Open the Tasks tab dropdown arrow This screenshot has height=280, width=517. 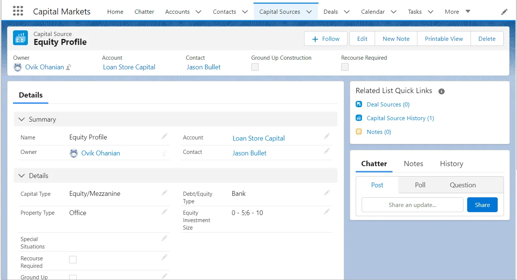430,12
